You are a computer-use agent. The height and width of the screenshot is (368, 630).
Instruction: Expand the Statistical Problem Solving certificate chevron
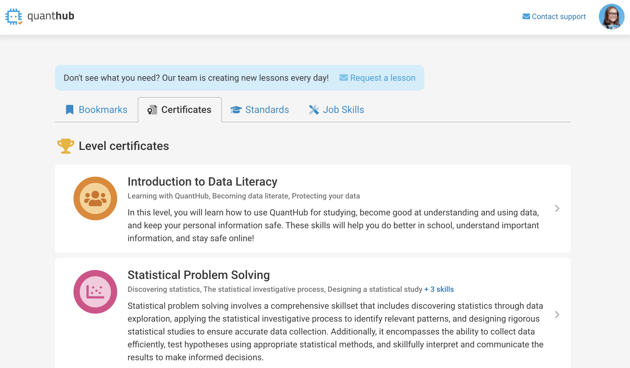click(557, 315)
